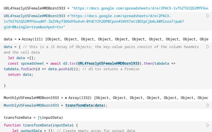Screen dimensions: 212x132
Task: Follow the bold transformData reference in code
Action: tap(79, 105)
